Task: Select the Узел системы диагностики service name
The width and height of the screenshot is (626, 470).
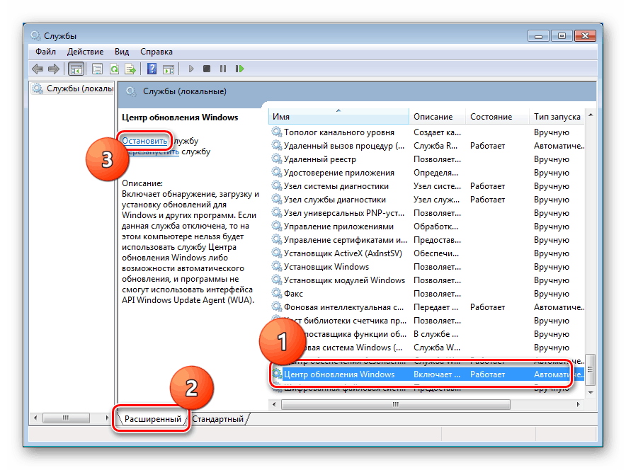Action: pyautogui.click(x=336, y=186)
